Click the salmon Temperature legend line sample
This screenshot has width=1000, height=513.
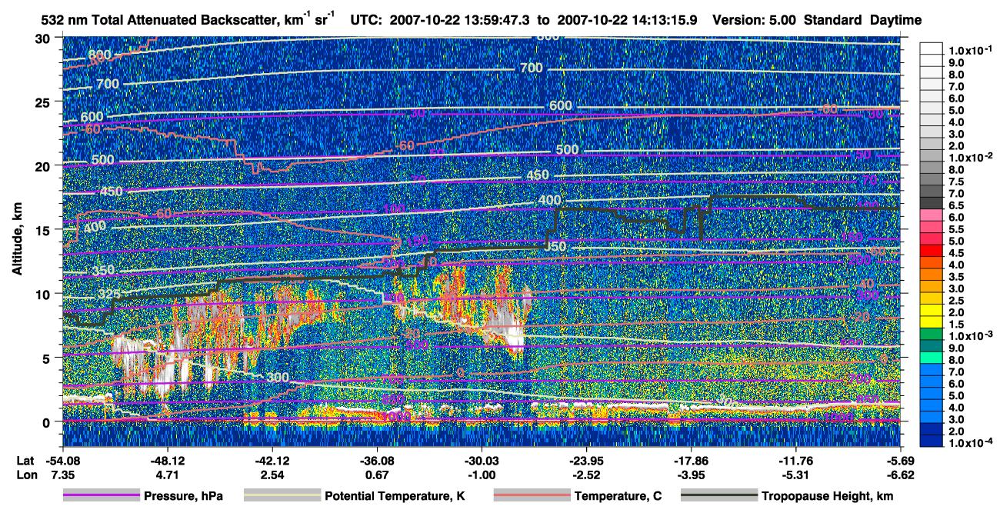(532, 496)
